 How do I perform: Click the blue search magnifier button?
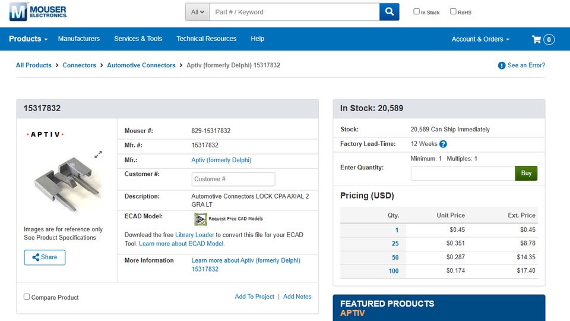[389, 12]
